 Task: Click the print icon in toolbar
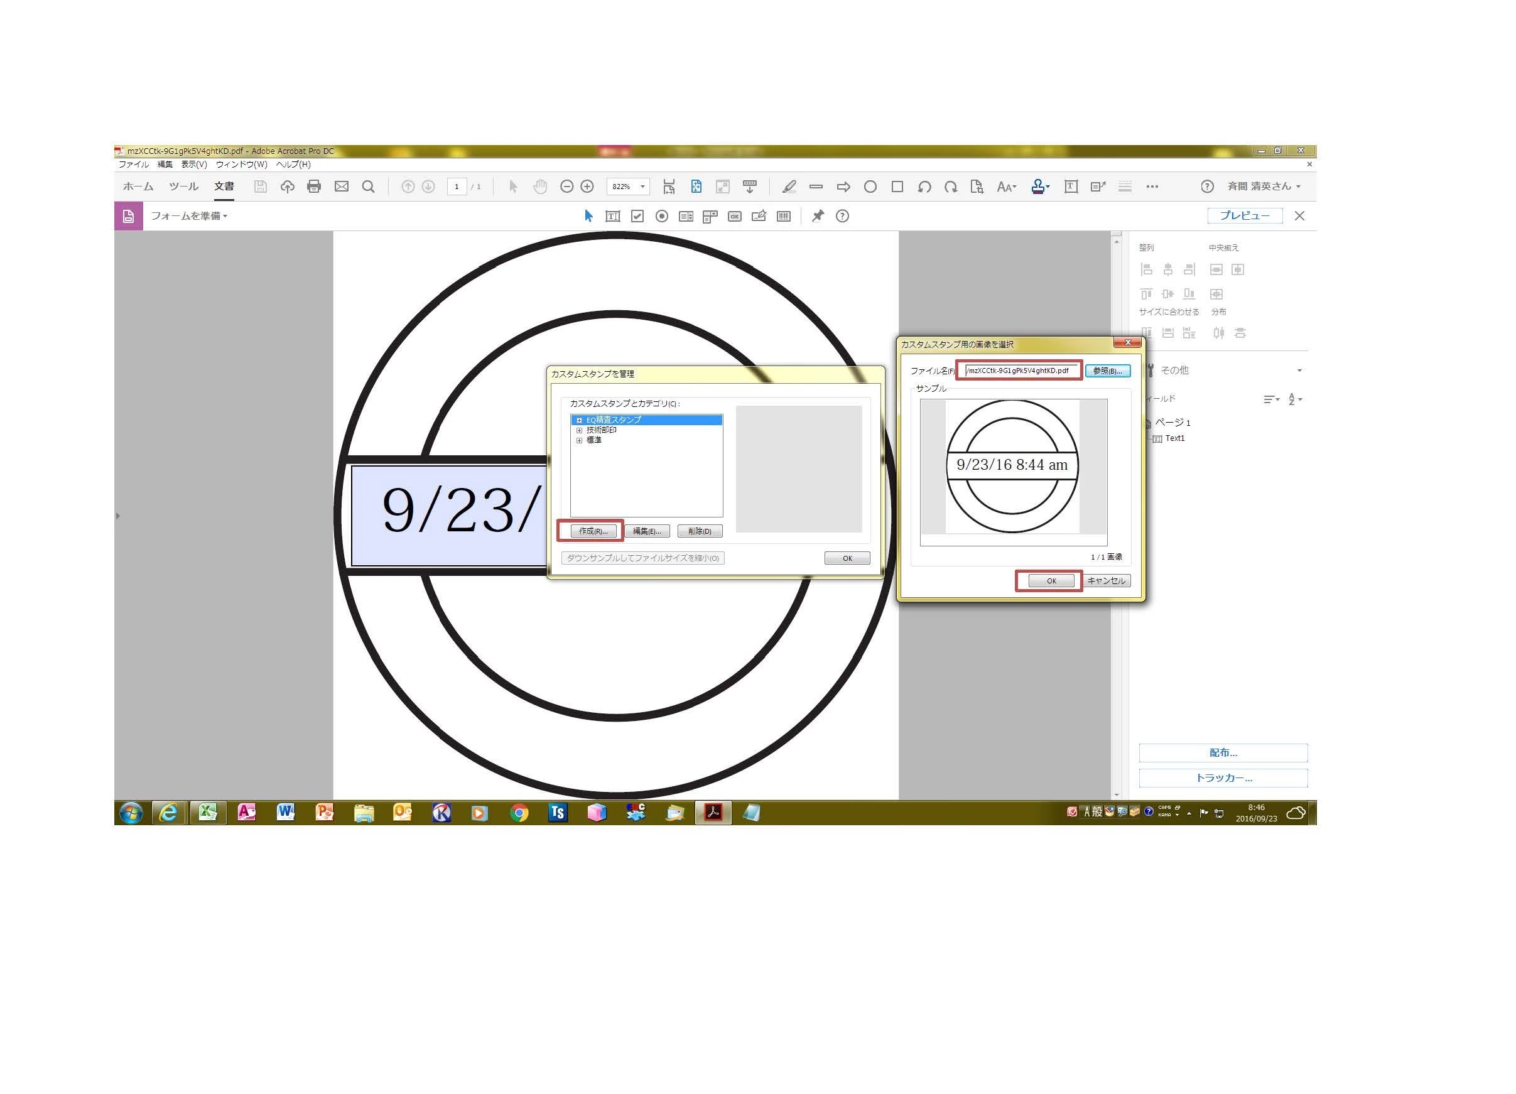(x=313, y=187)
